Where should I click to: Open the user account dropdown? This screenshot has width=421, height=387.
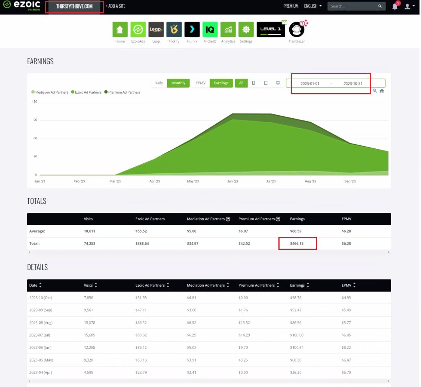point(409,6)
